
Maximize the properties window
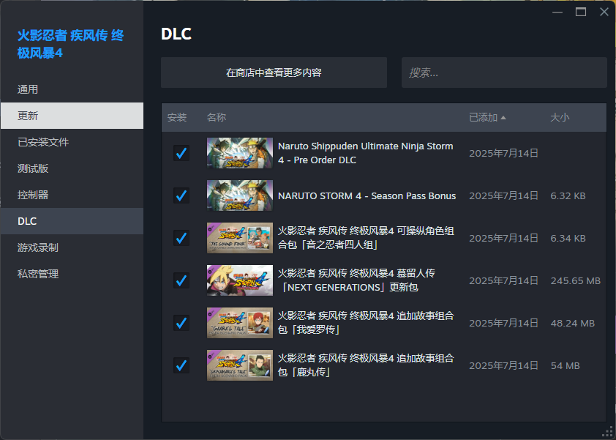581,12
